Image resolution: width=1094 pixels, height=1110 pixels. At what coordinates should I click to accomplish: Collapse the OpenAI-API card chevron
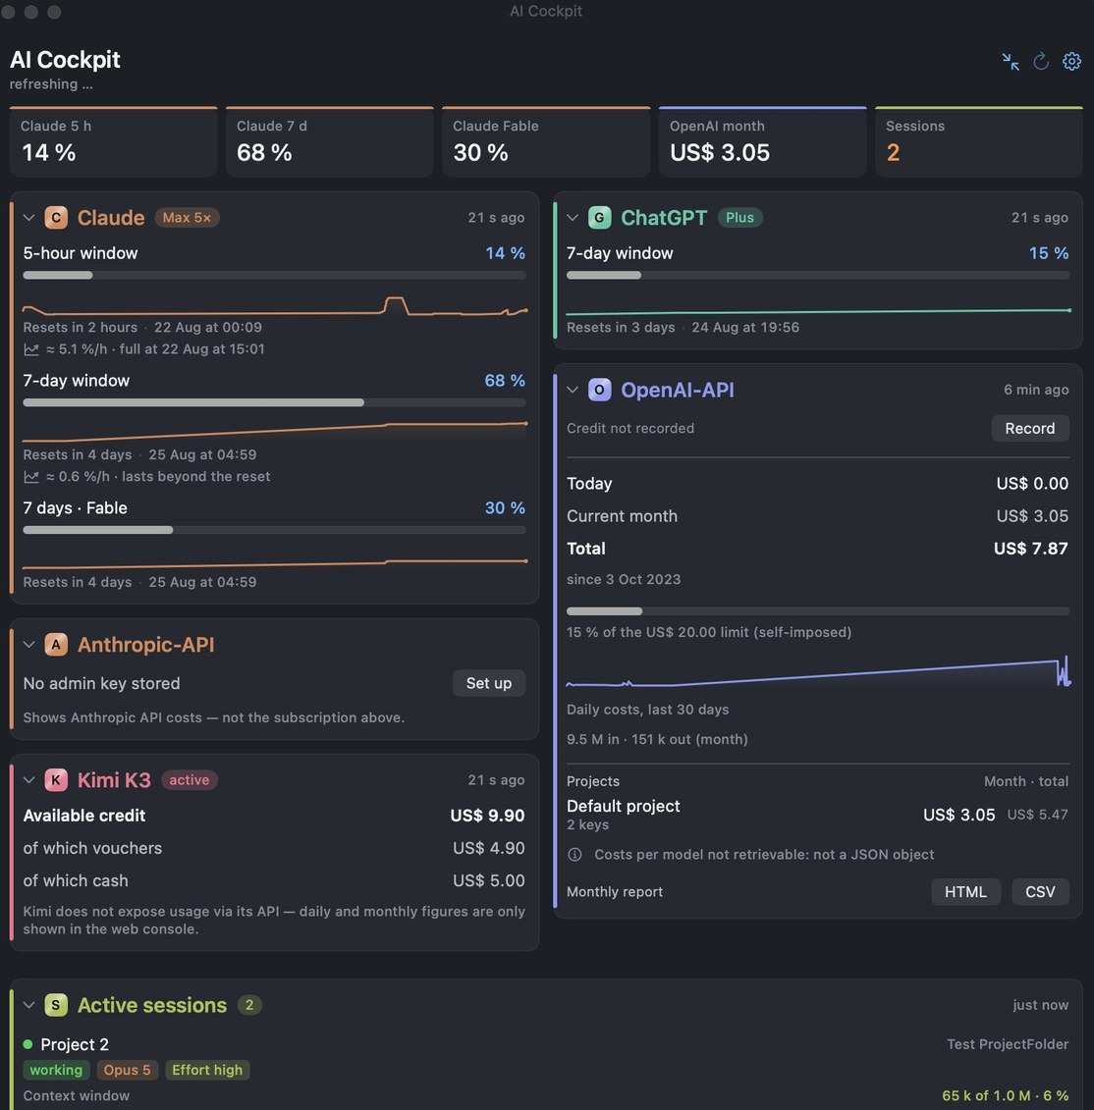573,390
